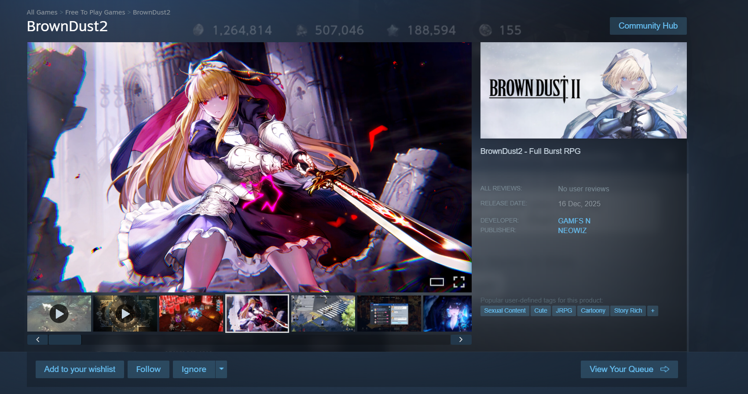Open the Free To Play Games breadcrumb
Image resolution: width=748 pixels, height=394 pixels.
click(x=95, y=12)
